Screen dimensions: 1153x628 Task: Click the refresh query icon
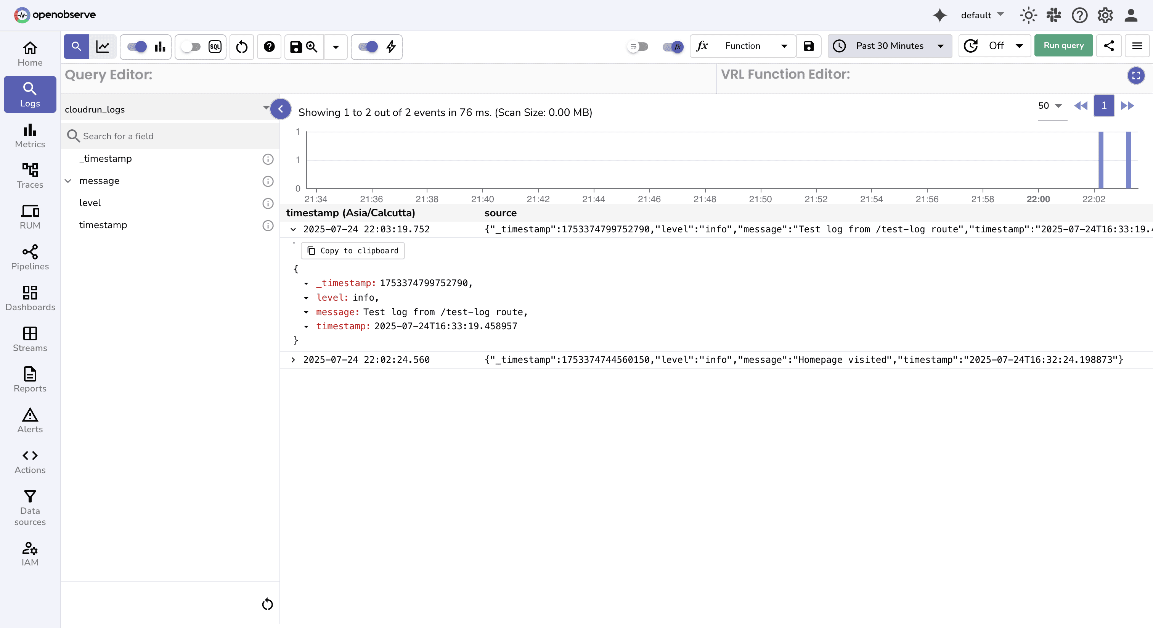[241, 47]
